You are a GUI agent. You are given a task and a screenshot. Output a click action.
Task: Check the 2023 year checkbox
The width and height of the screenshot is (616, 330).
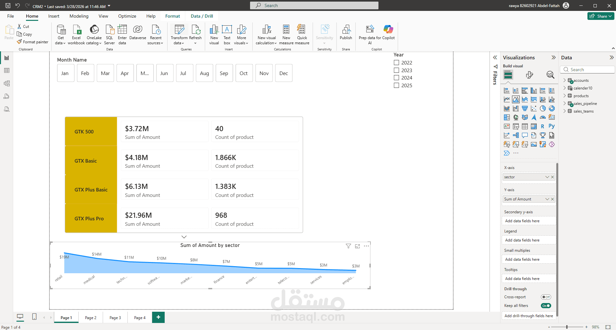point(396,70)
